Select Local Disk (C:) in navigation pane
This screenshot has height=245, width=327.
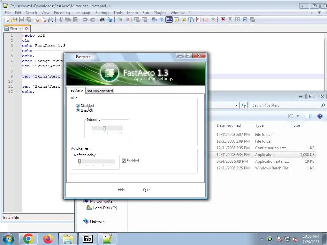[102, 208]
